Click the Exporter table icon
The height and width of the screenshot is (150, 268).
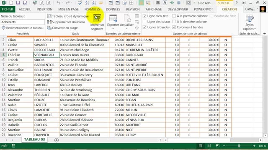(x=113, y=18)
